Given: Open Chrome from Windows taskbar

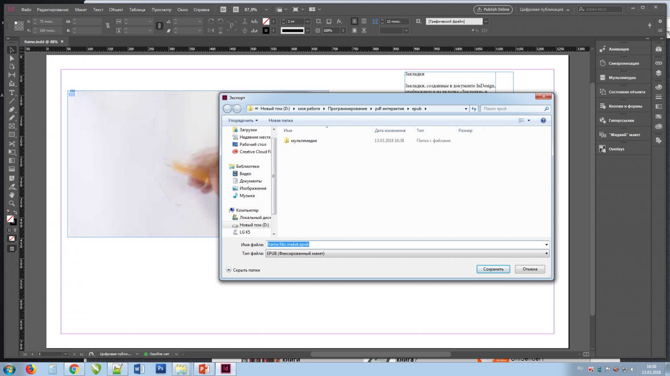Looking at the screenshot, I should (74, 368).
